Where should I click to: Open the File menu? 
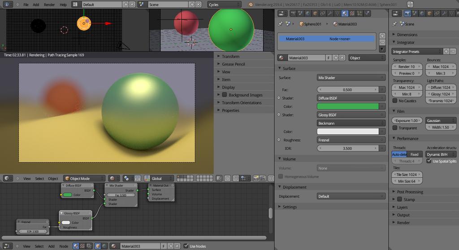point(26,4)
